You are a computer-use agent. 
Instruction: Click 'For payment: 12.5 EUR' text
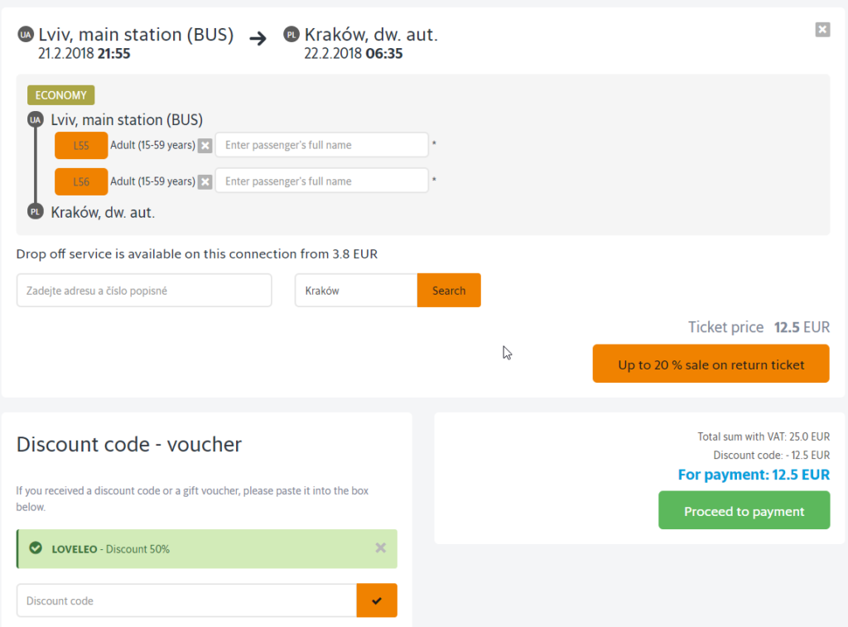pos(754,475)
